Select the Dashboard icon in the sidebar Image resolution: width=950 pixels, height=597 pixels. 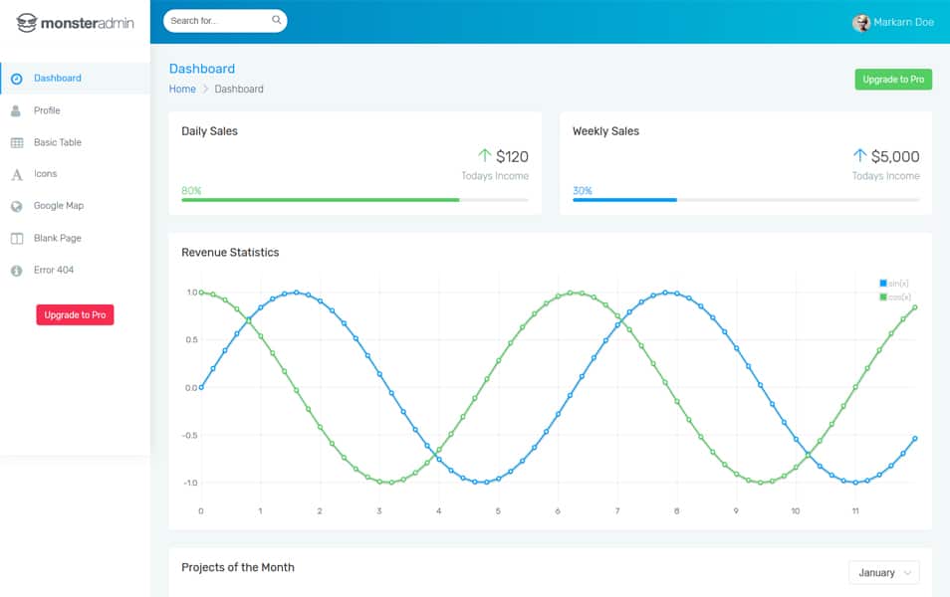point(16,78)
